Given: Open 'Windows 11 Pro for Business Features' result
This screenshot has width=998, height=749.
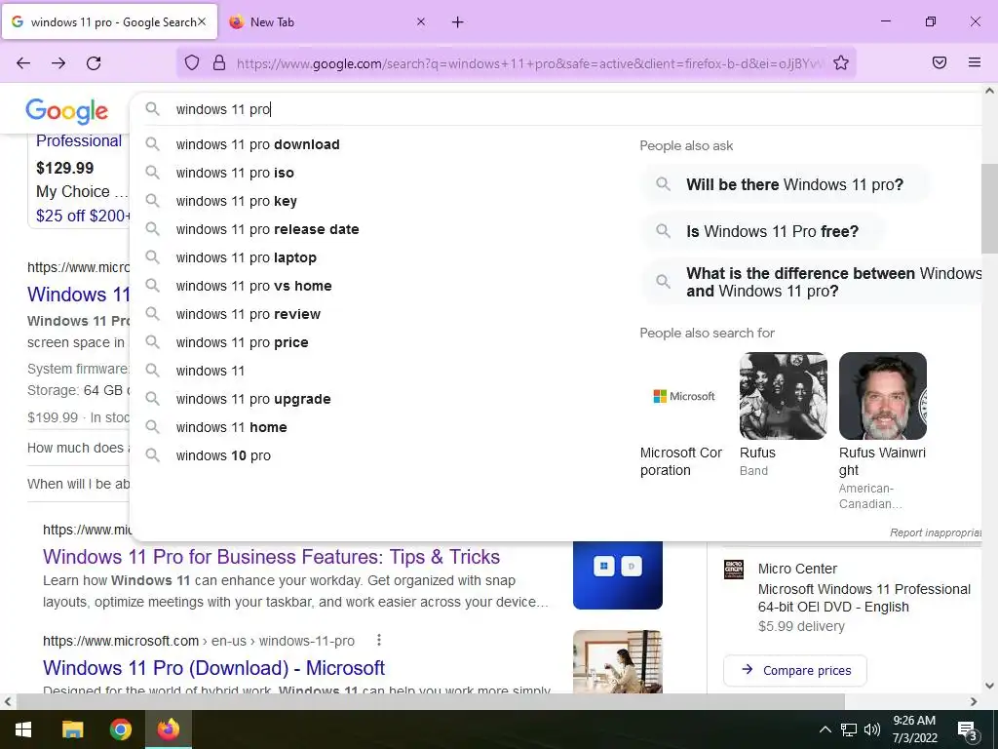Looking at the screenshot, I should pos(271,557).
